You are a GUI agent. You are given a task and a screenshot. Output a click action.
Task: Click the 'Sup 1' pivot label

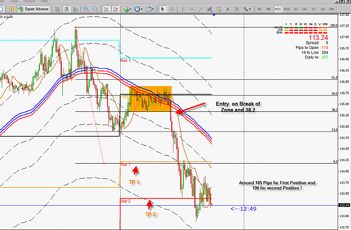(125, 164)
